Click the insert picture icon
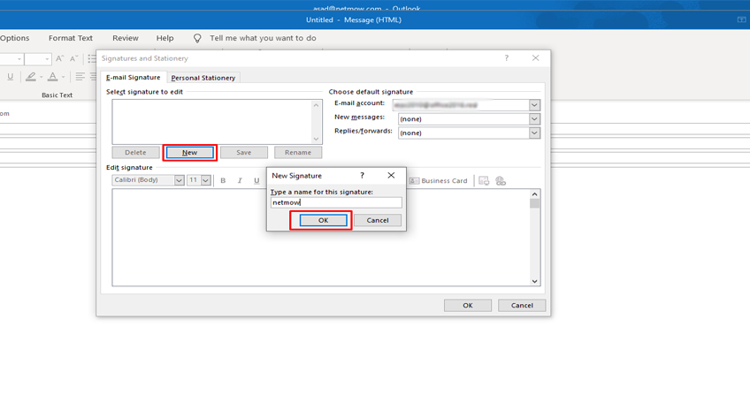Viewport: 750px width, 395px height. [484, 180]
